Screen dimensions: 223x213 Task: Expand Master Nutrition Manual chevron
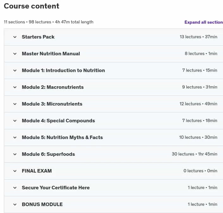[15, 54]
